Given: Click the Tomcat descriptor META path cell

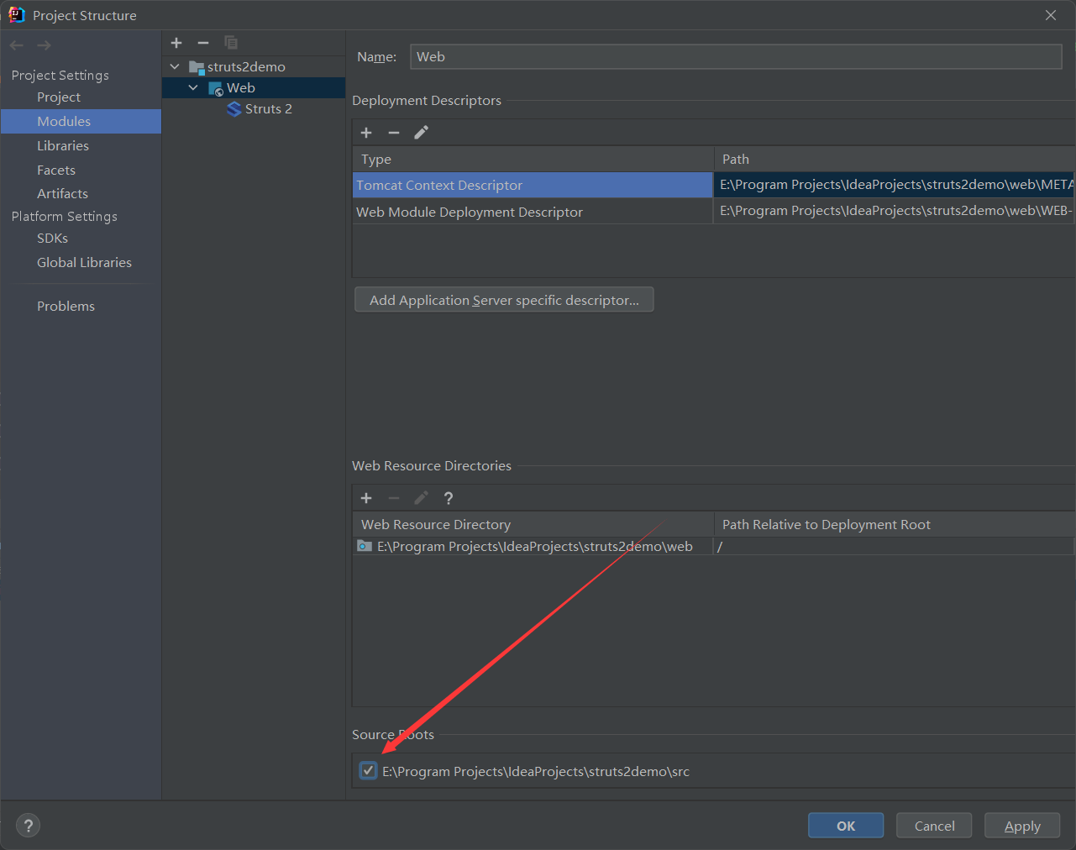Looking at the screenshot, I should [895, 185].
